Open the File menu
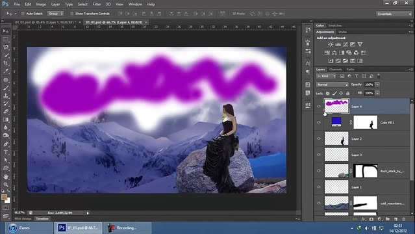 [17, 5]
